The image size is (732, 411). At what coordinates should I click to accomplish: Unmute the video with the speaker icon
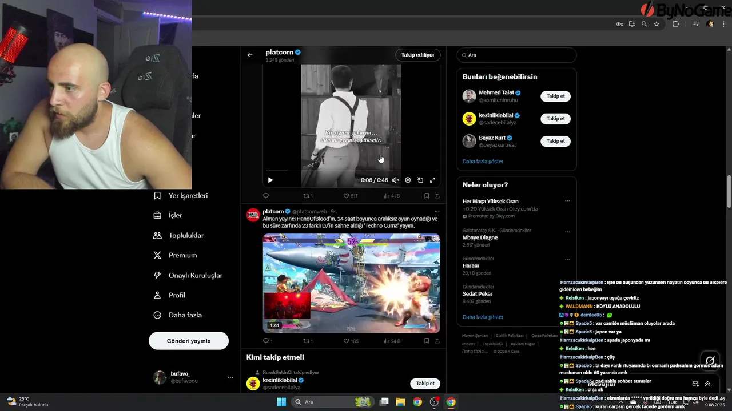pyautogui.click(x=395, y=180)
